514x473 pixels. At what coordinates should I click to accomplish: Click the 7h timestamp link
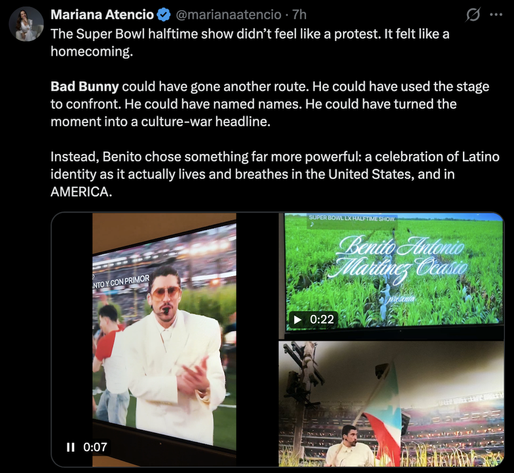click(299, 14)
